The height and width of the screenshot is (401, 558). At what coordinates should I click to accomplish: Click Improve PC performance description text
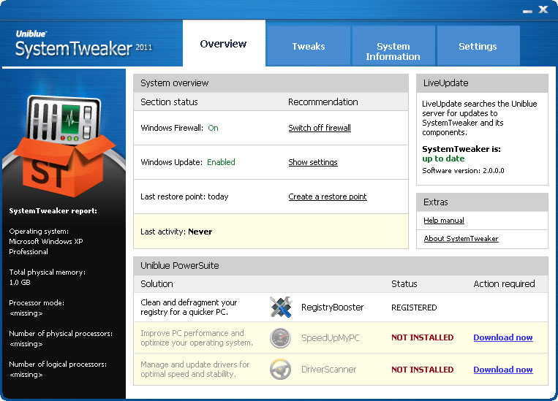click(x=197, y=337)
